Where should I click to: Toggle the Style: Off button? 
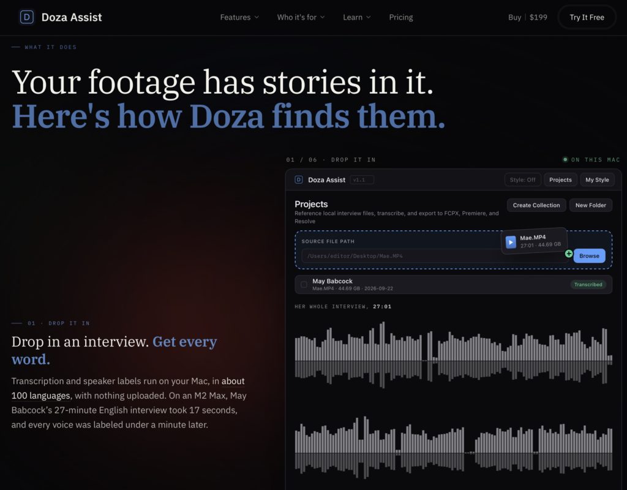coord(523,179)
